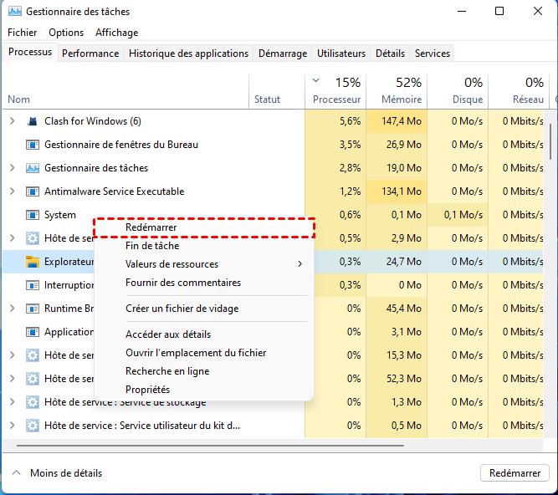Open the Options menu

click(66, 33)
